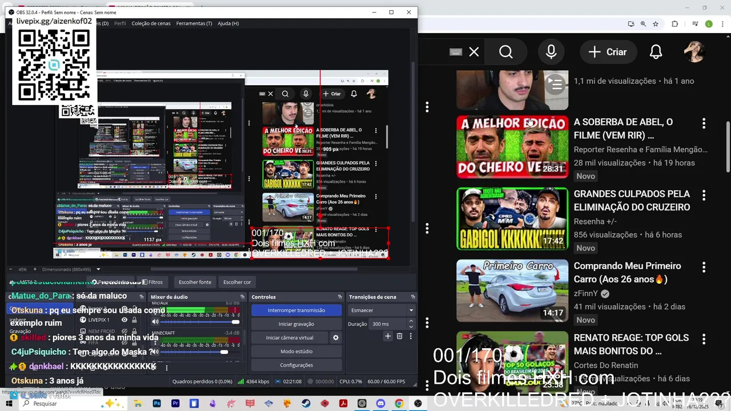Open transition type dropdown 'Esmaecer'
This screenshot has height=411, width=731.
381,310
